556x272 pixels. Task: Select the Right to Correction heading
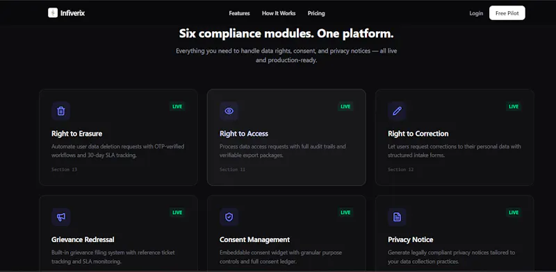(x=418, y=133)
